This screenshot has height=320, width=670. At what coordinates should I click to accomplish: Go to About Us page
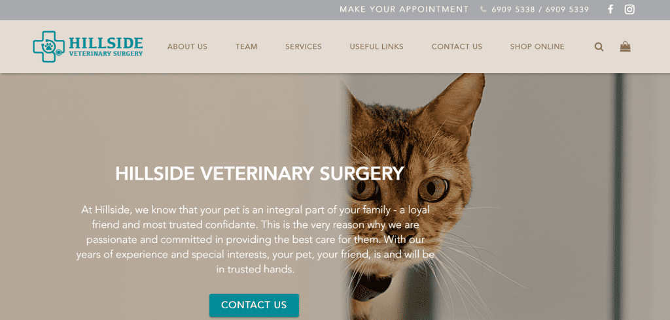[187, 47]
